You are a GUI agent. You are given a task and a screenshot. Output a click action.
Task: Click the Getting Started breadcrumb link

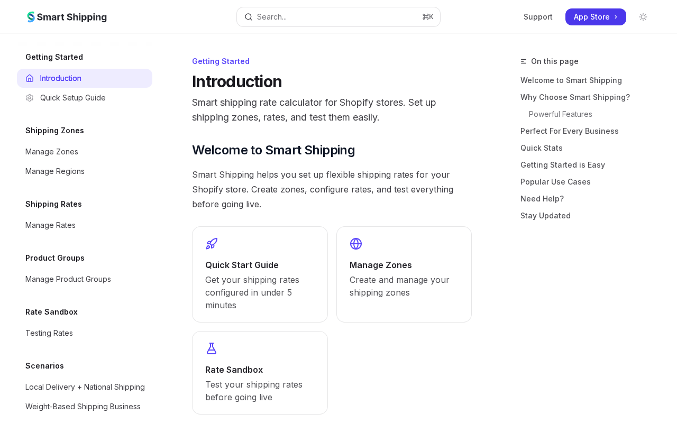(x=221, y=61)
